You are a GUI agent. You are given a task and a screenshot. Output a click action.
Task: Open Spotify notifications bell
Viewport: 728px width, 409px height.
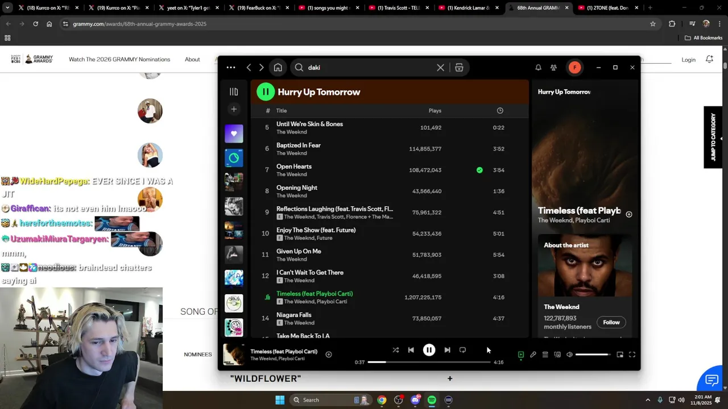coord(538,68)
